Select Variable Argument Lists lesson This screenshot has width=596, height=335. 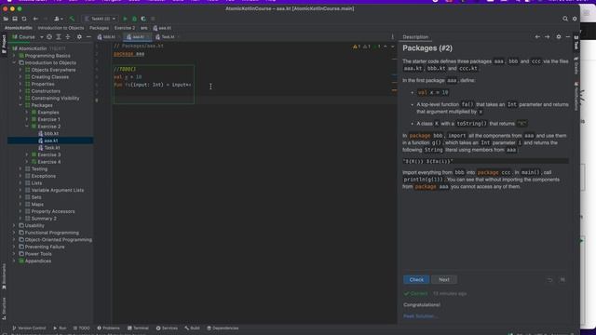click(58, 190)
